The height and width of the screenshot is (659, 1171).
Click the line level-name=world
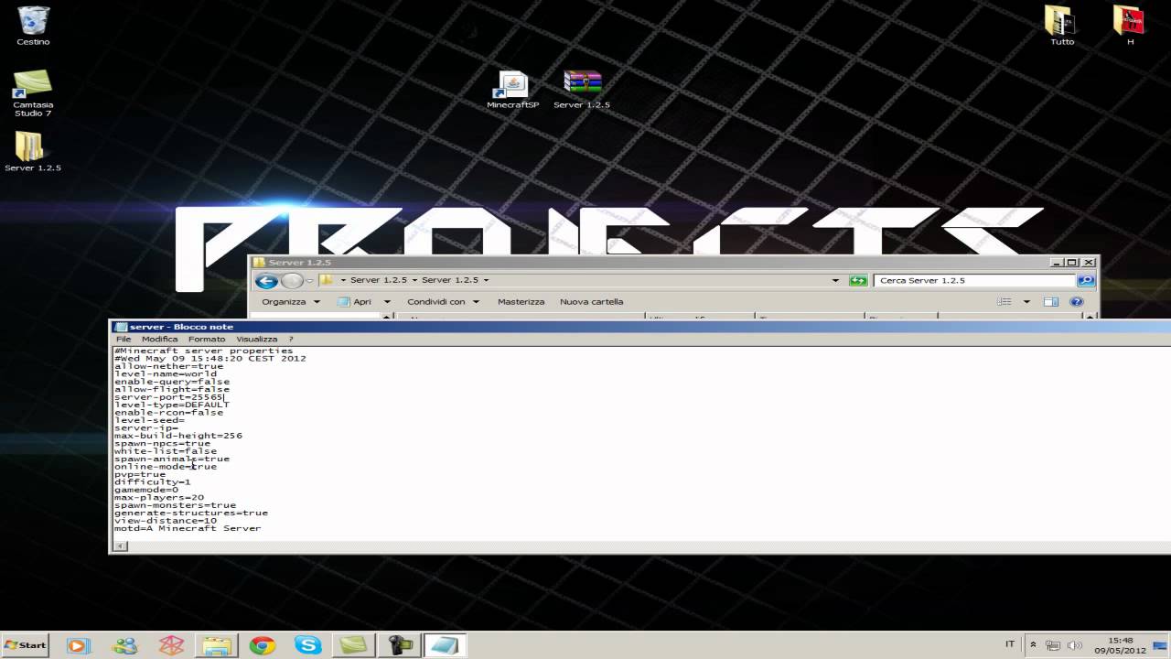coord(166,374)
